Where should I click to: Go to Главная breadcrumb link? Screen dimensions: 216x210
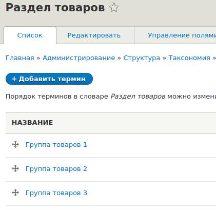pyautogui.click(x=20, y=58)
